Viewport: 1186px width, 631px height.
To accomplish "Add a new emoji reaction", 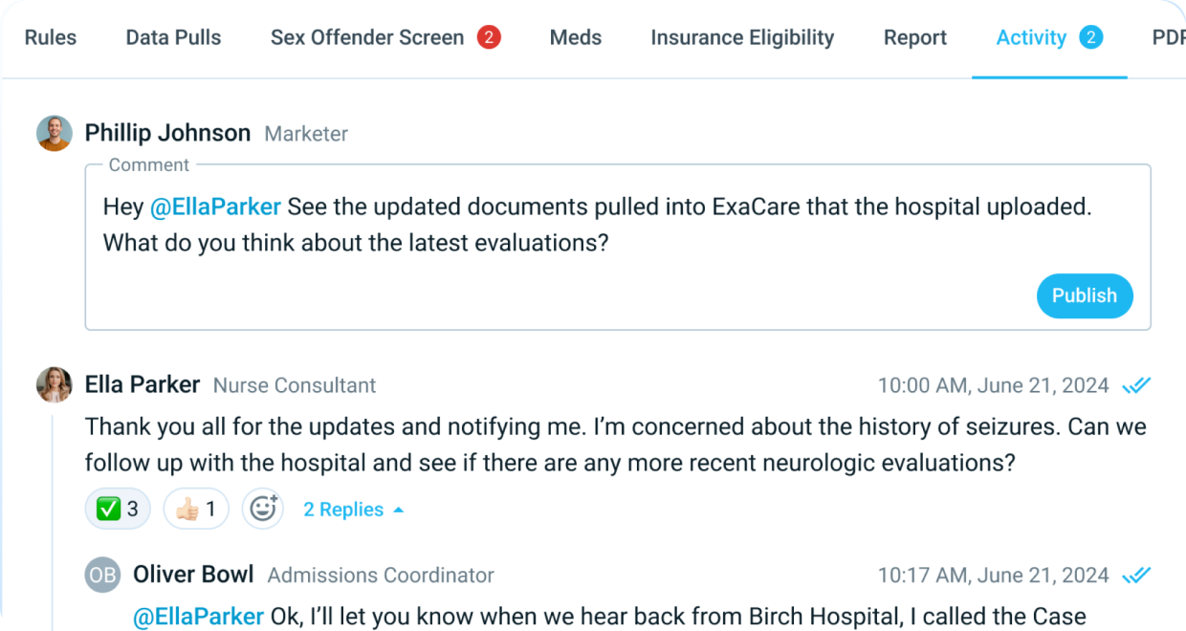I will pos(262,510).
